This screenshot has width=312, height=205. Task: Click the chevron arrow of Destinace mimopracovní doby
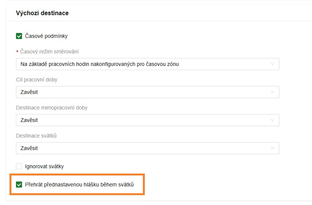(x=272, y=120)
